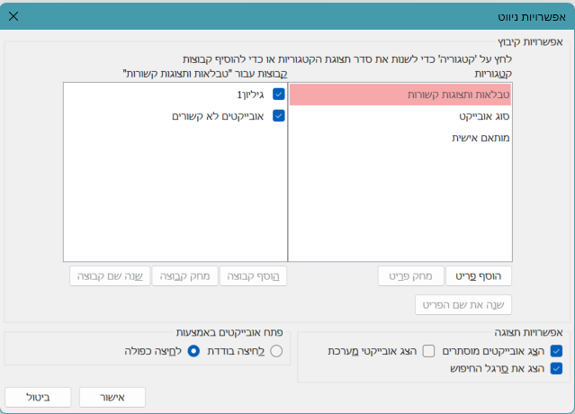
Task: Click the 'גיליון1' group name
Action: [x=253, y=94]
